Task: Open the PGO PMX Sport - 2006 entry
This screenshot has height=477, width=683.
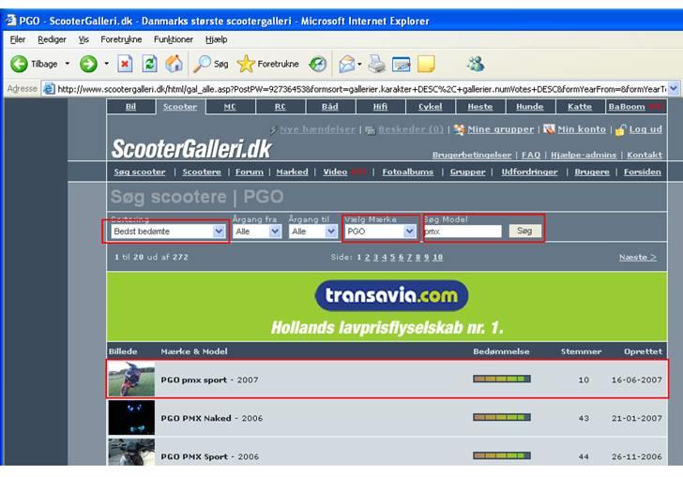Action: coord(209,456)
